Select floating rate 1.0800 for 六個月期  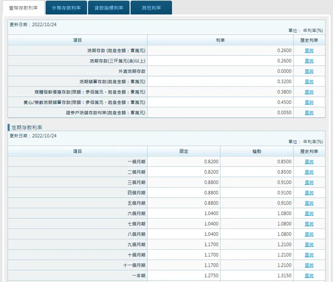coord(284,214)
